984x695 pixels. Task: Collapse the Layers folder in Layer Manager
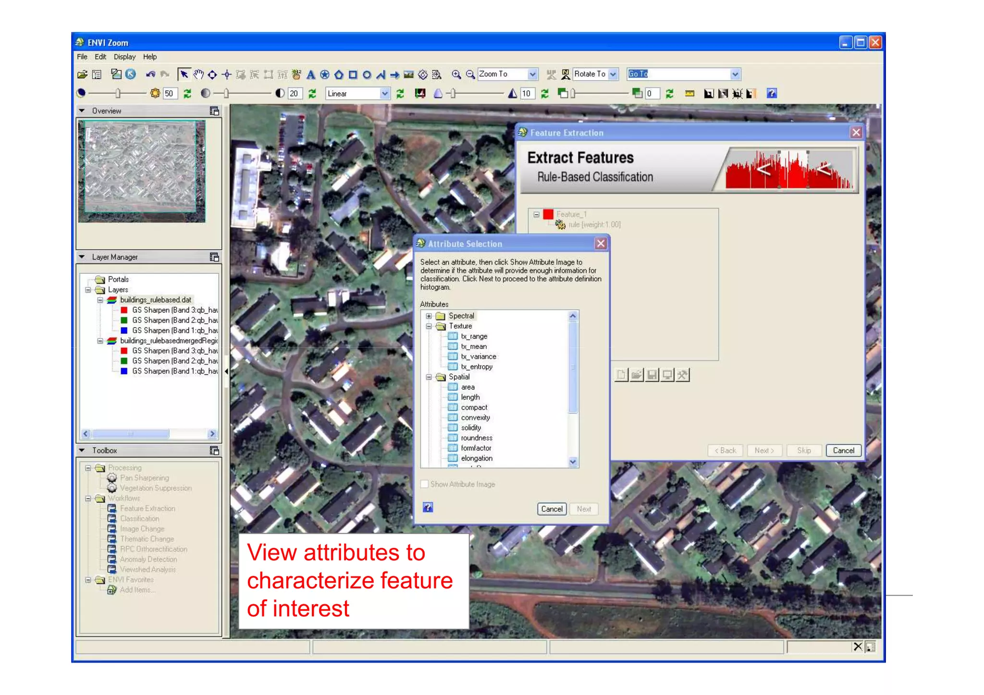tap(88, 290)
